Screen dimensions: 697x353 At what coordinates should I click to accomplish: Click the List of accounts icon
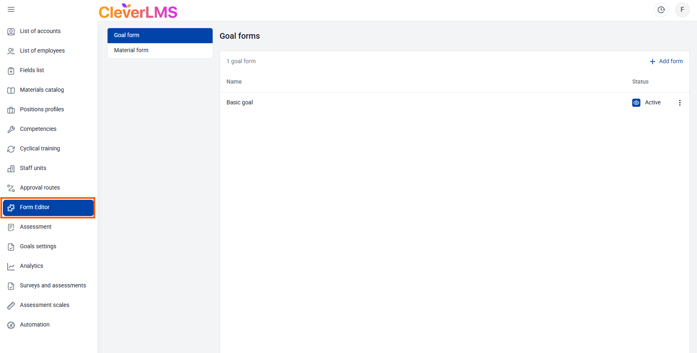tap(11, 31)
